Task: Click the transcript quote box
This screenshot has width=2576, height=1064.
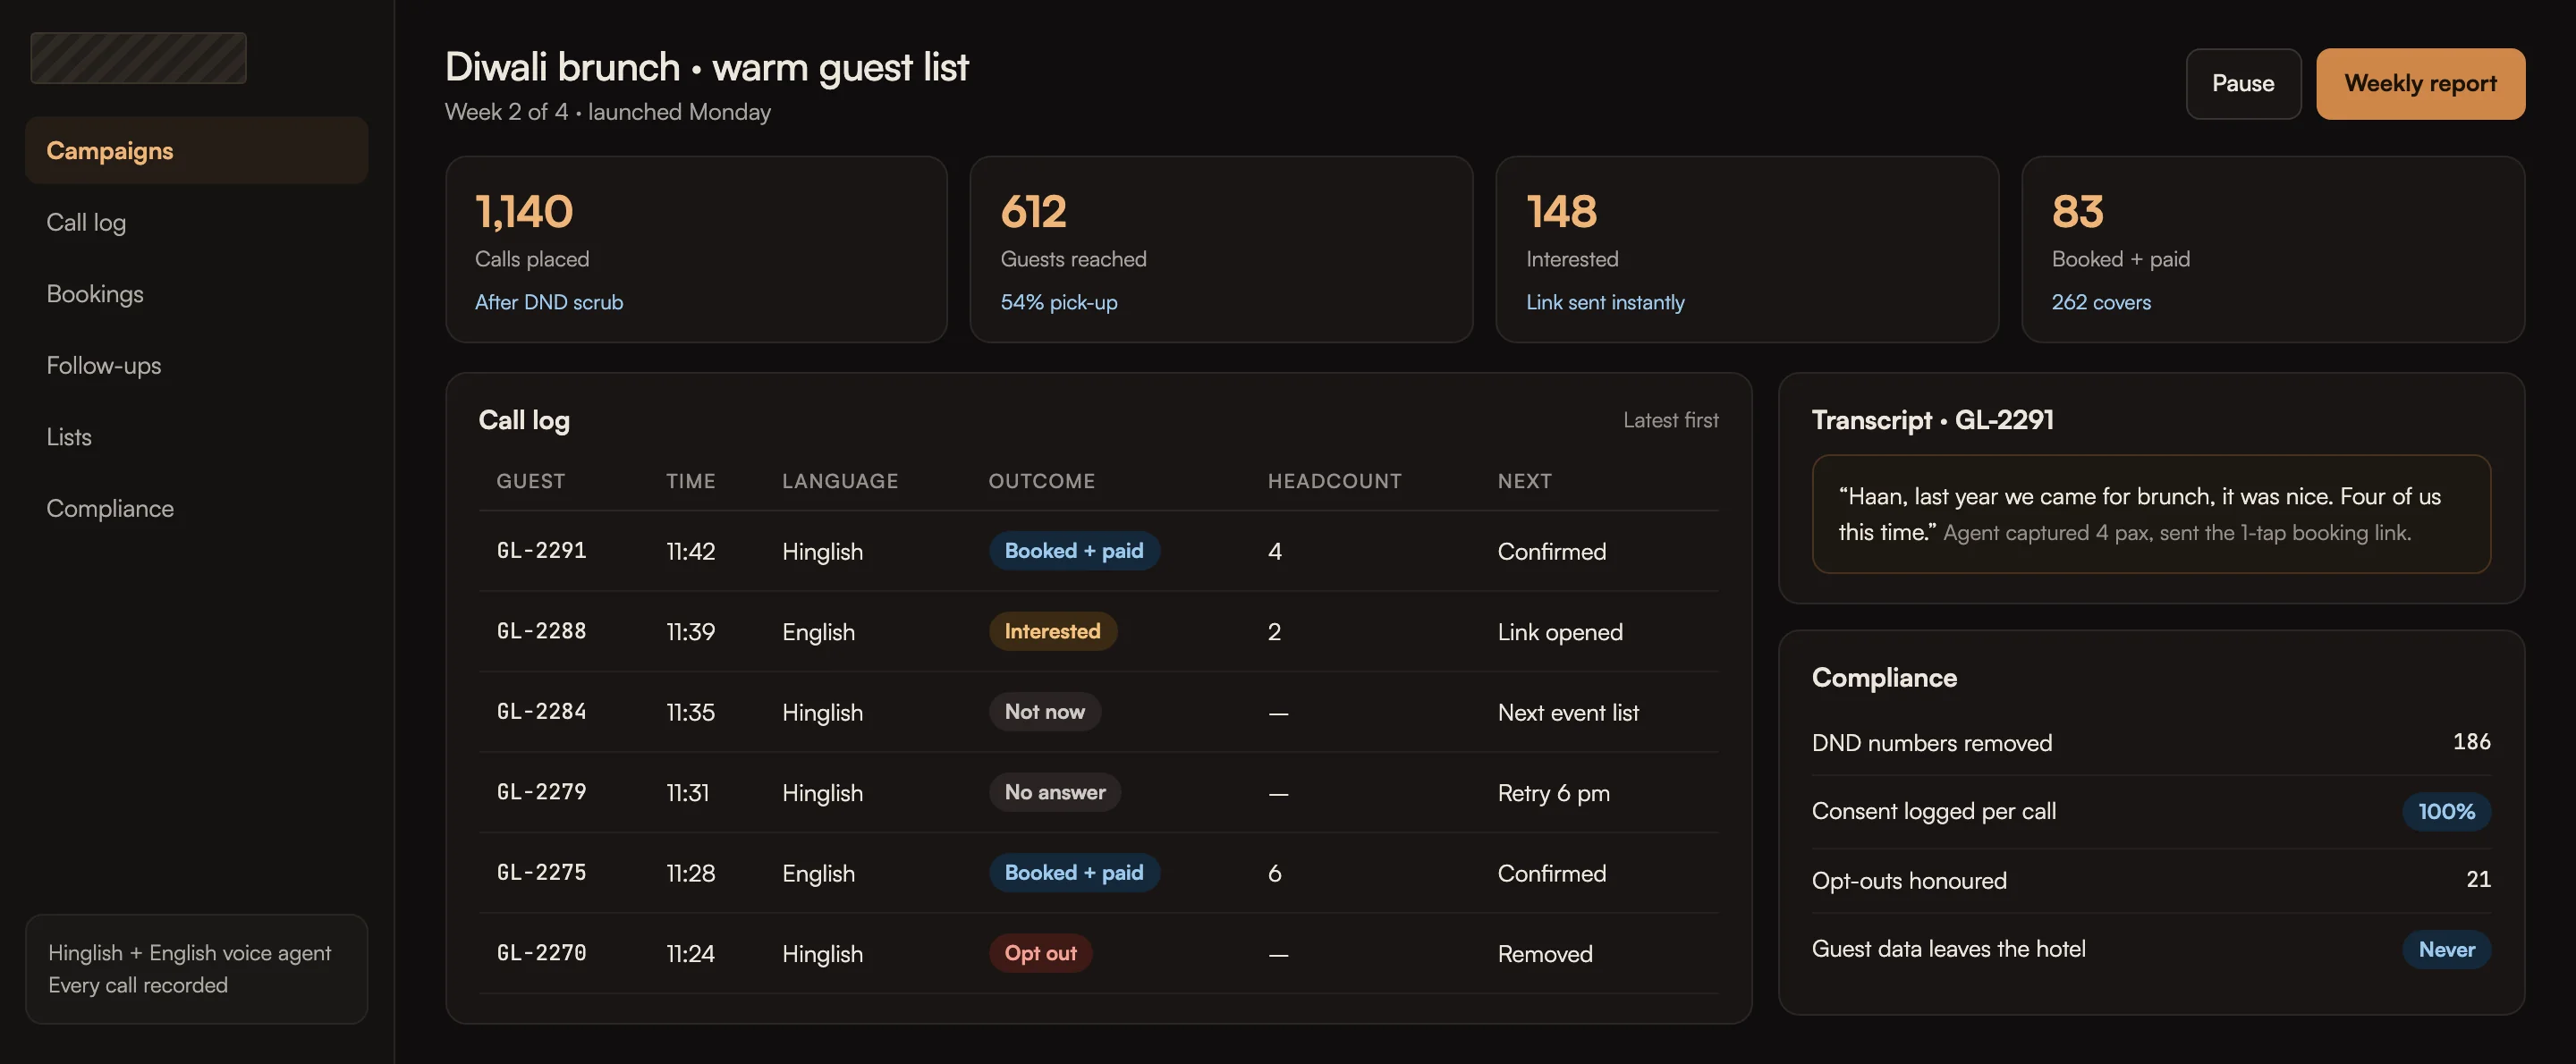Action: pyautogui.click(x=2151, y=514)
